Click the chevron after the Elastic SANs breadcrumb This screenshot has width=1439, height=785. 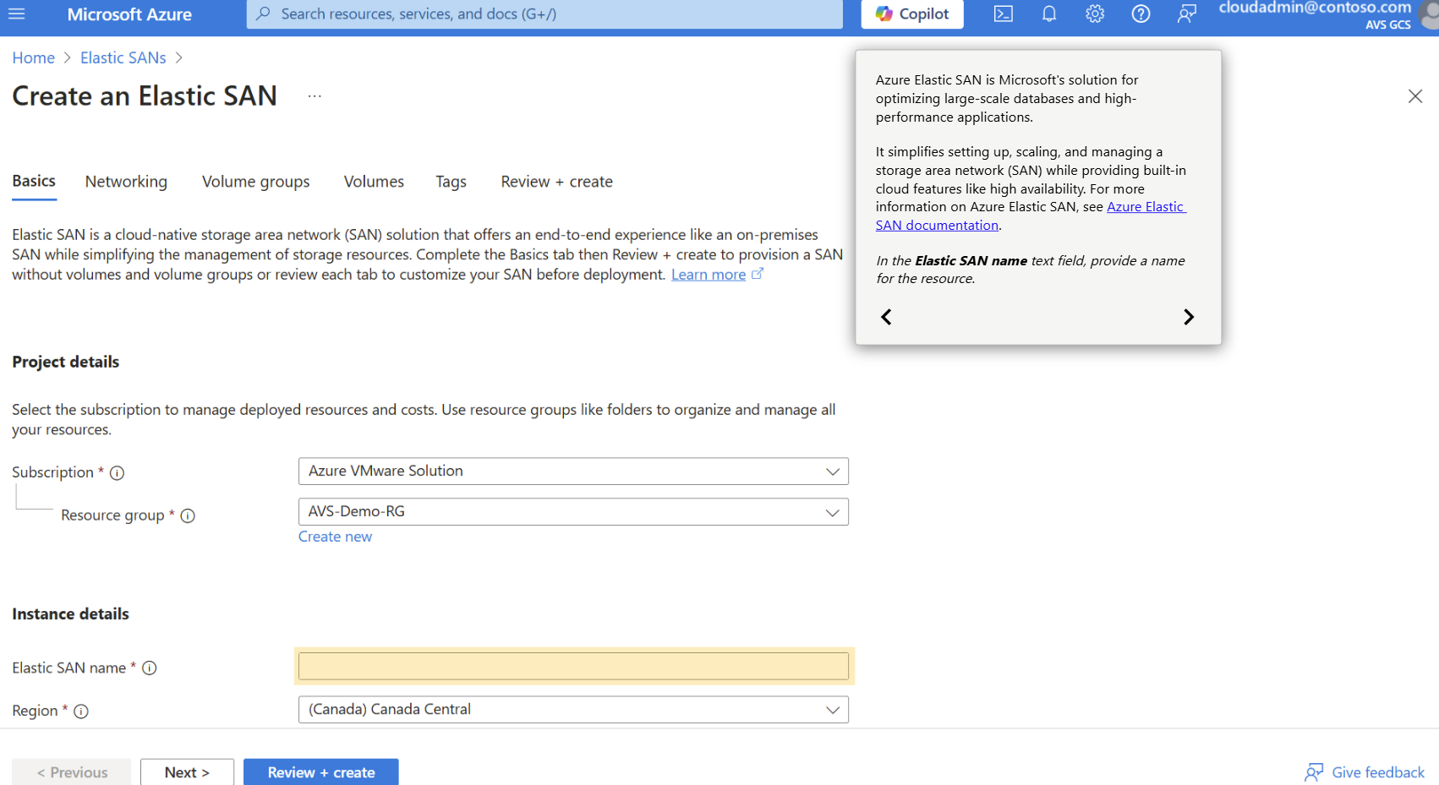tap(178, 57)
